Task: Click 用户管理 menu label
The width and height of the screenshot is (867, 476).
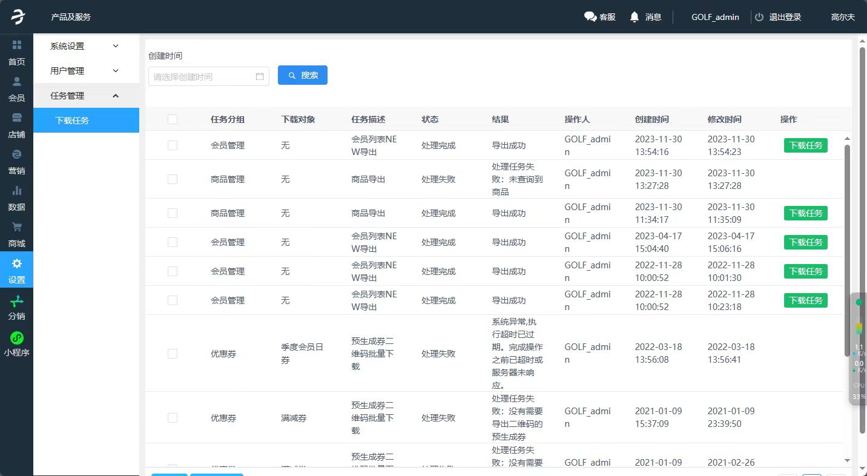Action: point(67,71)
